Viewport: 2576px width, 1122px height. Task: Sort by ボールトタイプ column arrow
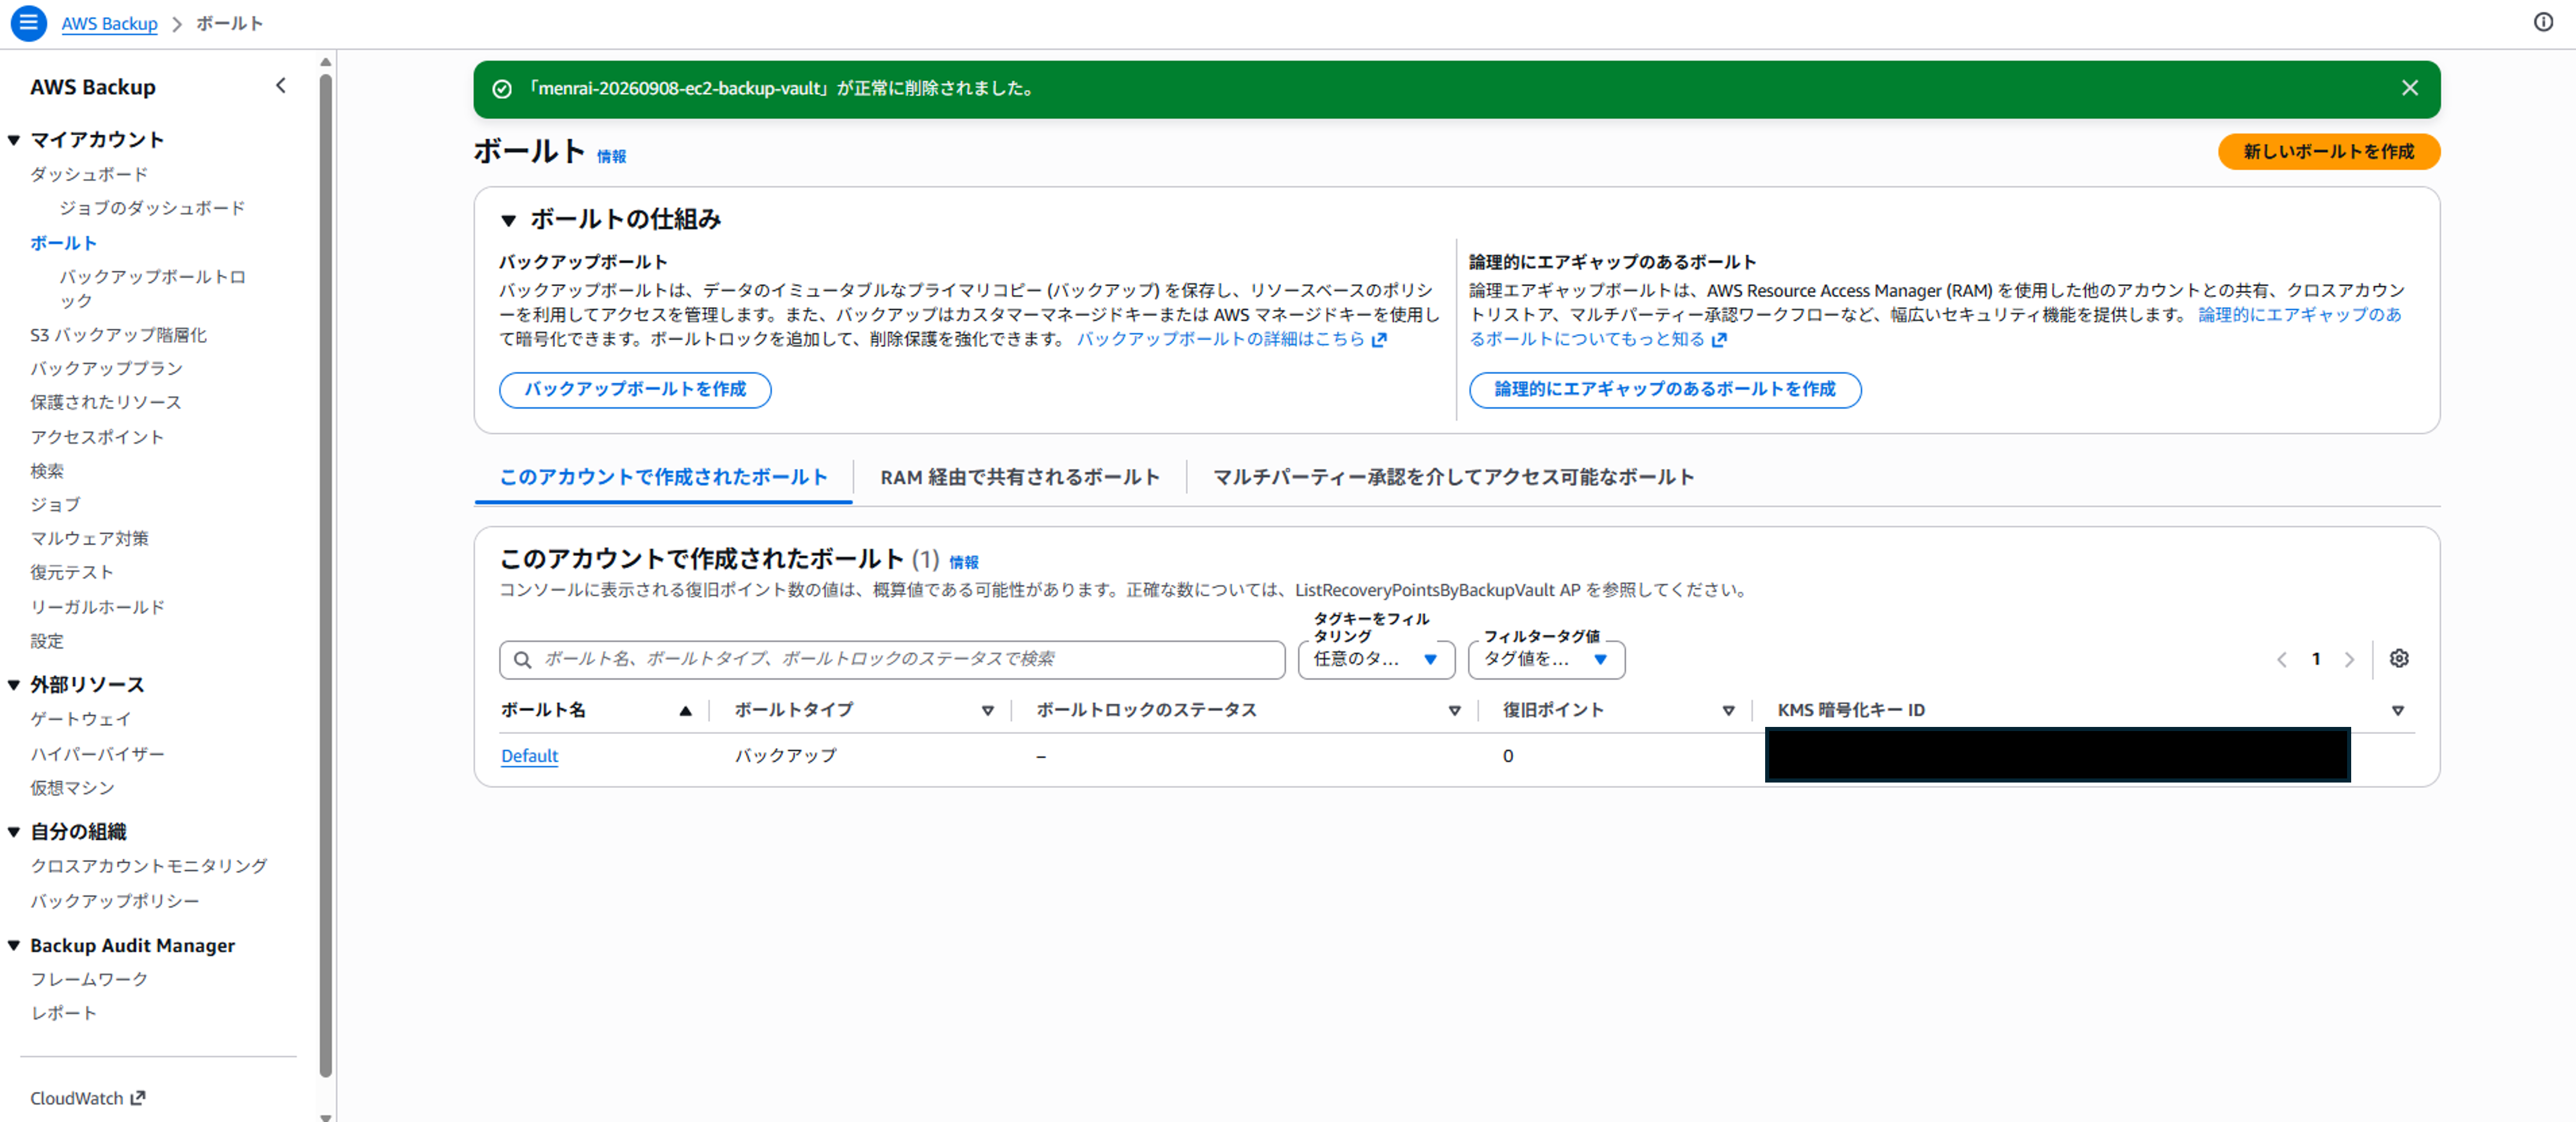tap(987, 710)
